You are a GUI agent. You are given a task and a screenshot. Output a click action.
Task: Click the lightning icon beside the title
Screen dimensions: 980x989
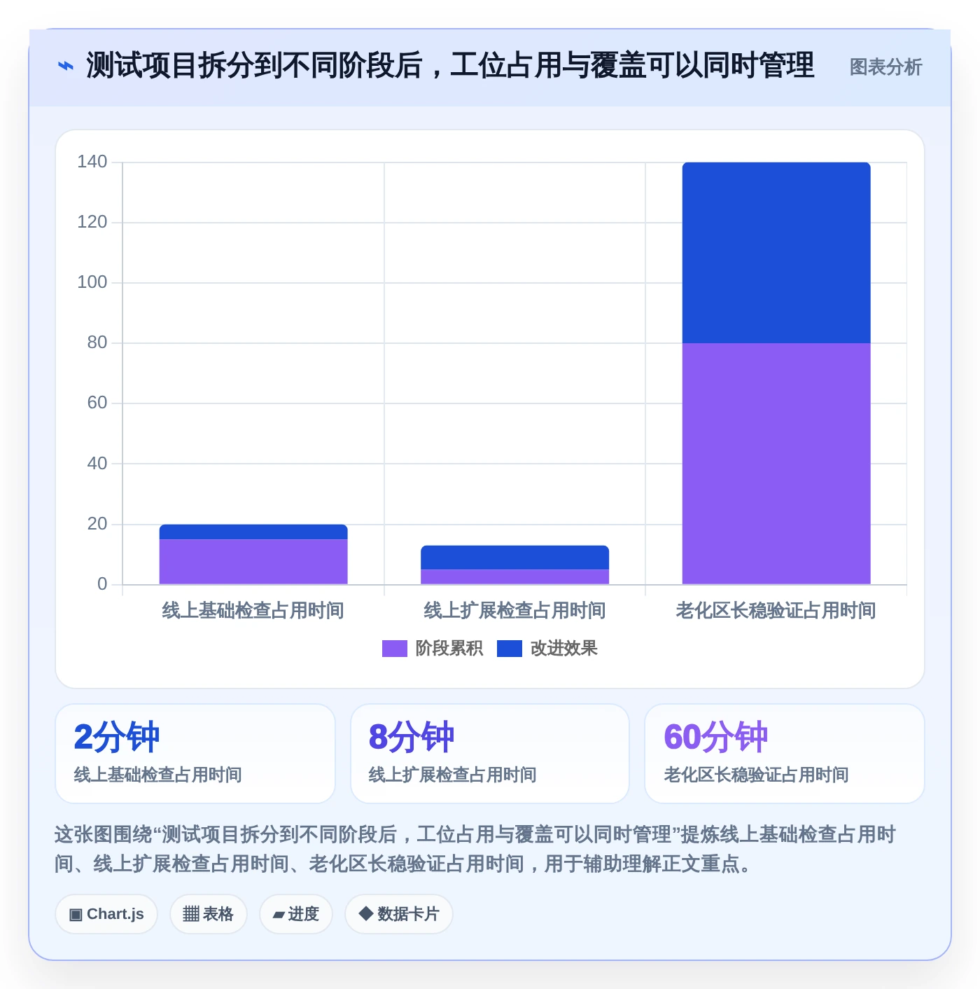click(x=66, y=67)
